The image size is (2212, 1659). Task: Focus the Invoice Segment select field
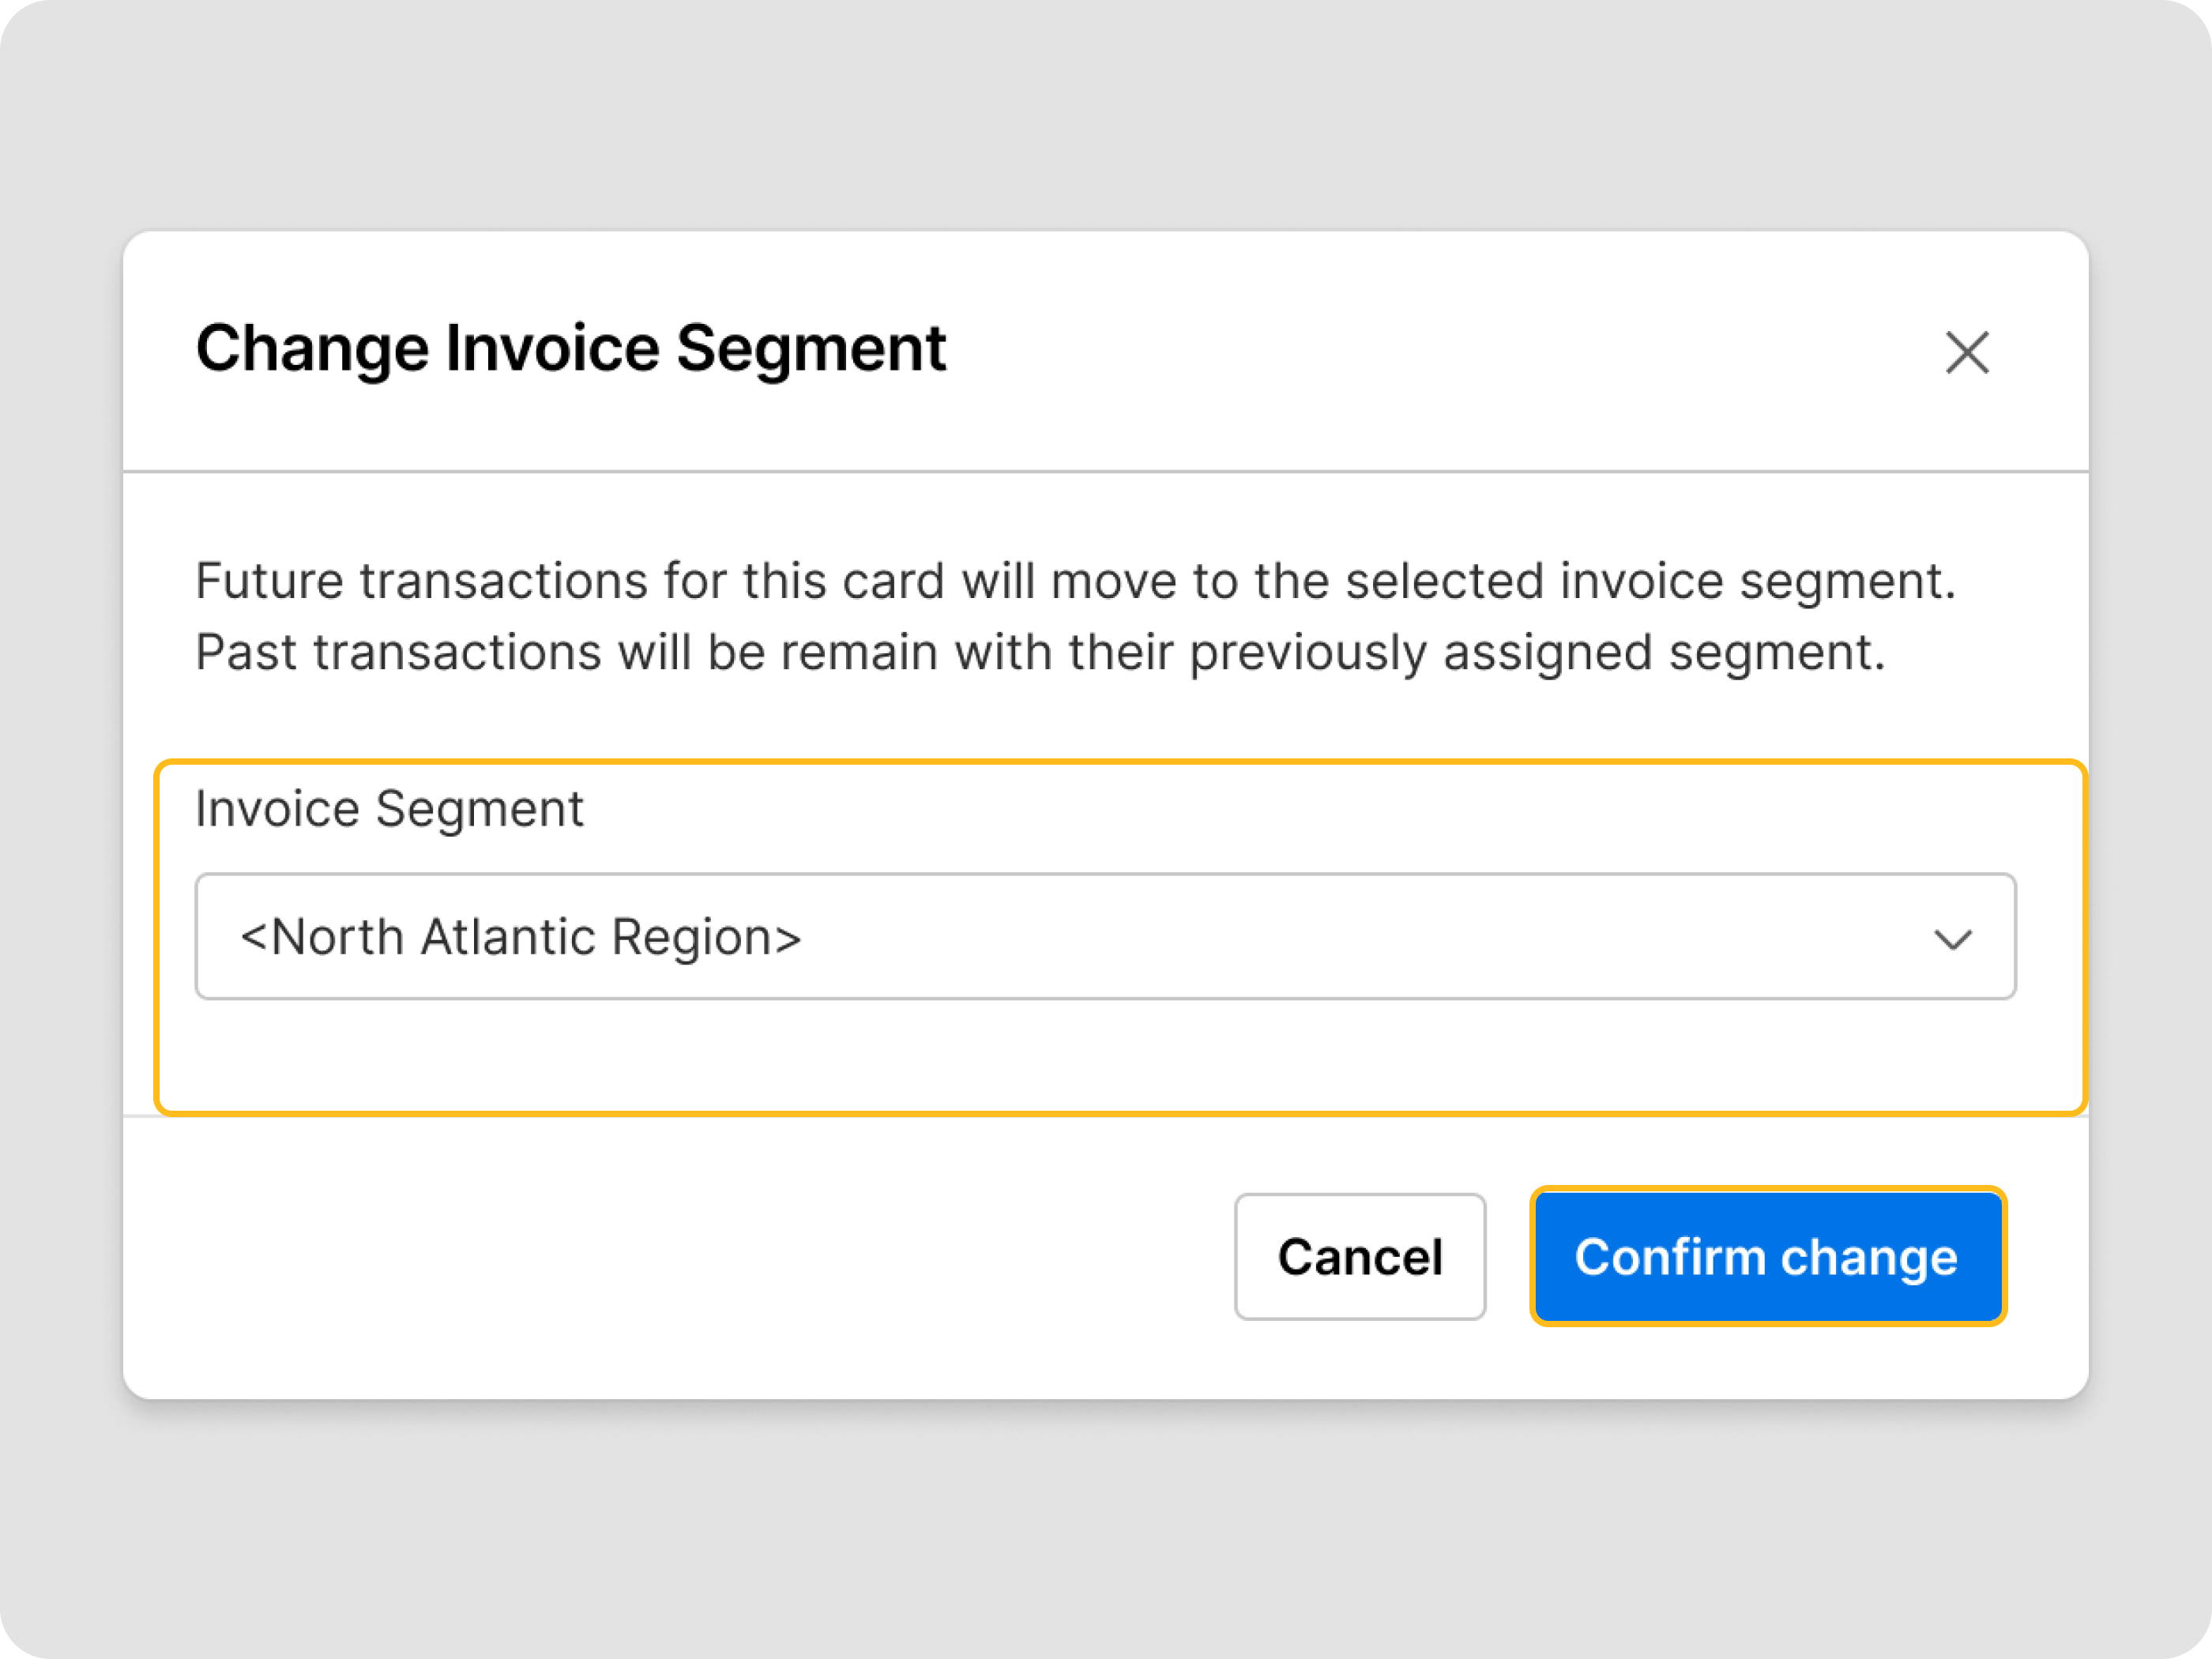1104,936
